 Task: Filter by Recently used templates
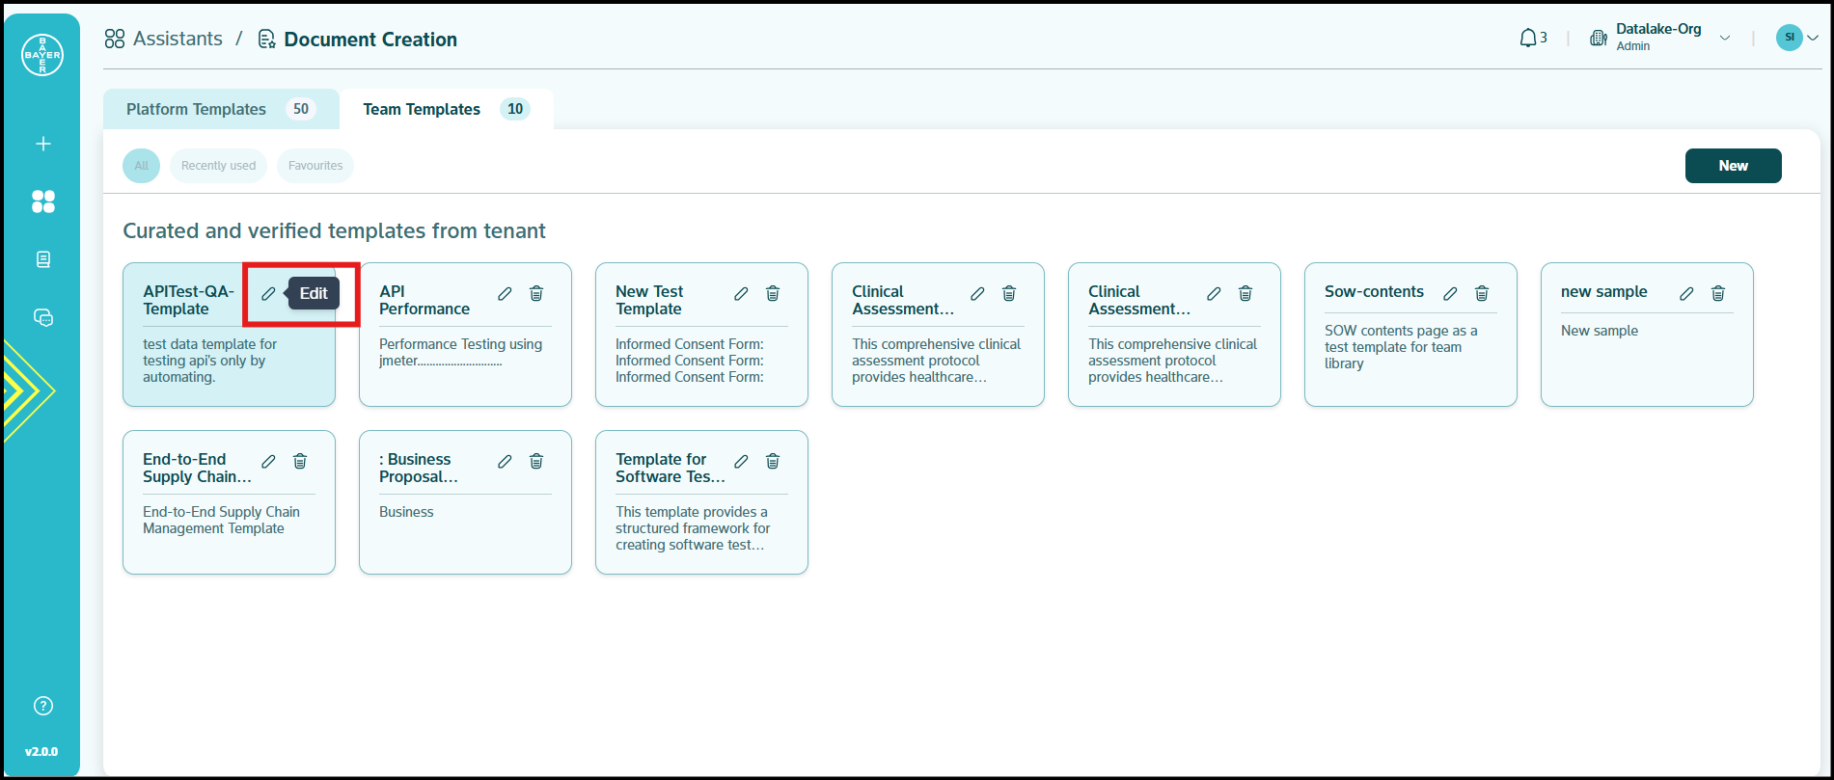pos(218,166)
